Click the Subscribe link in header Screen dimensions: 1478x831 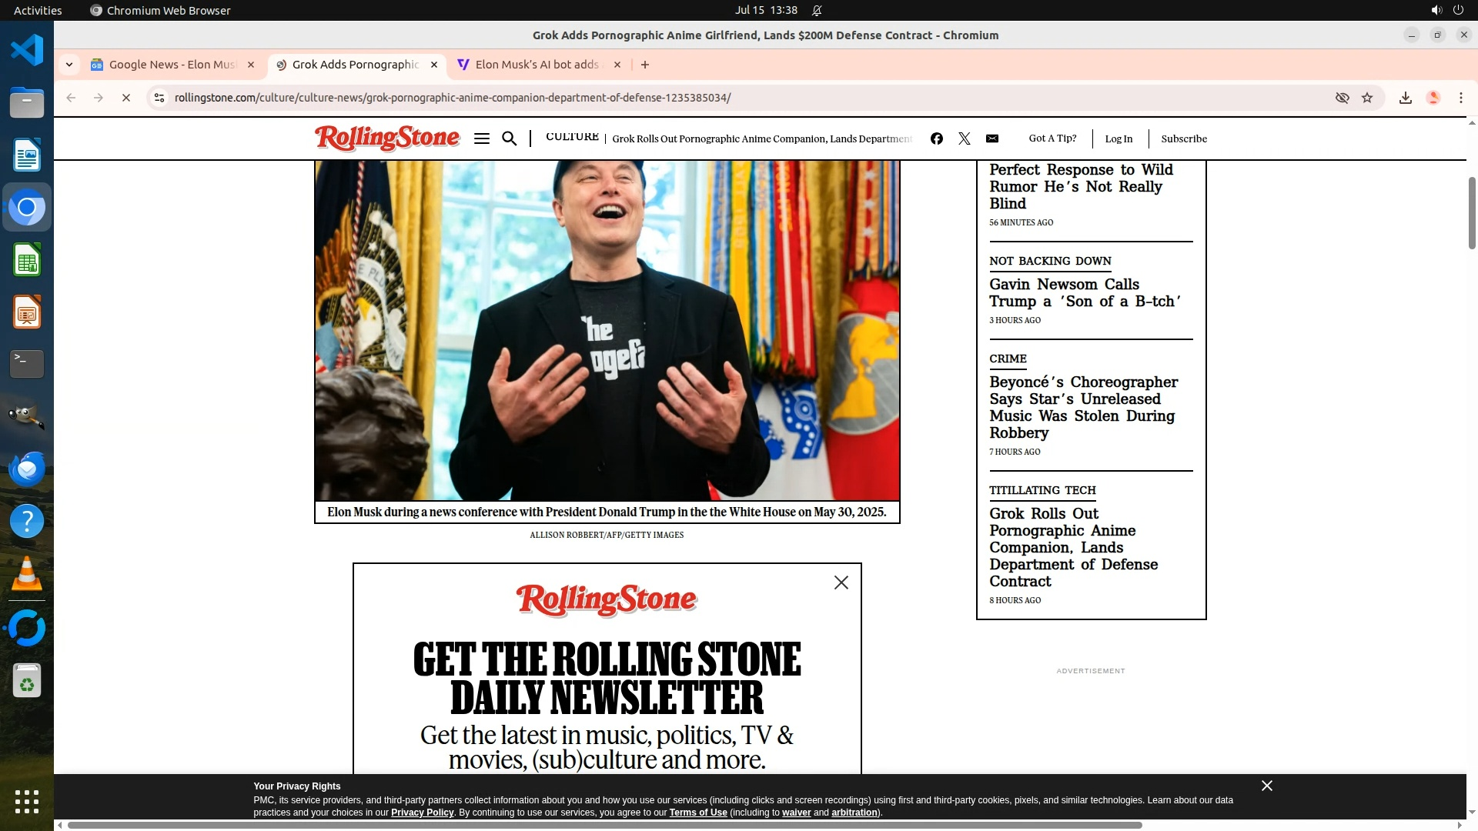pyautogui.click(x=1183, y=139)
